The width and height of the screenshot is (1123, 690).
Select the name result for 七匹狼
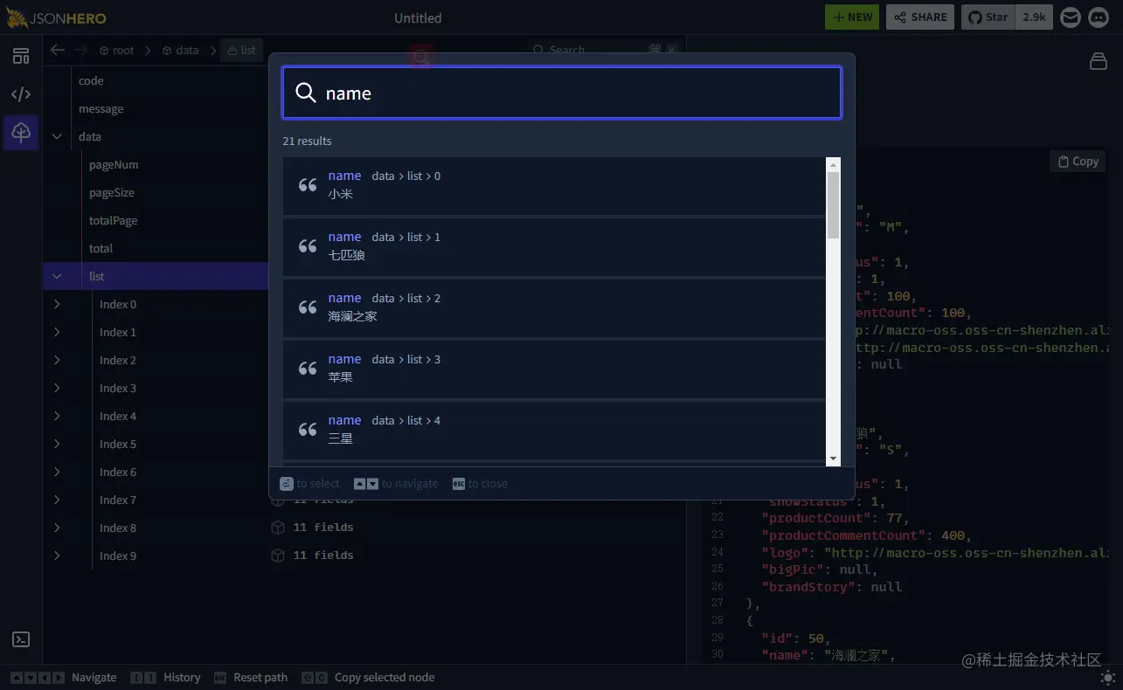554,246
